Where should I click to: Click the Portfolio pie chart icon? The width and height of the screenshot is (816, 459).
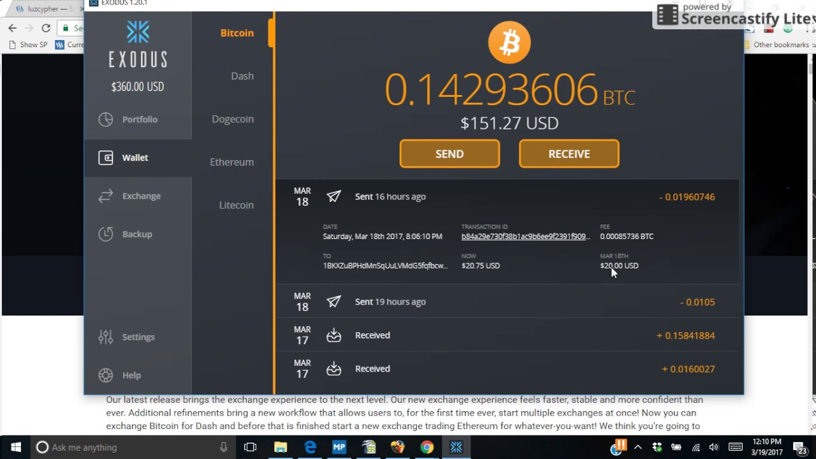tap(106, 119)
